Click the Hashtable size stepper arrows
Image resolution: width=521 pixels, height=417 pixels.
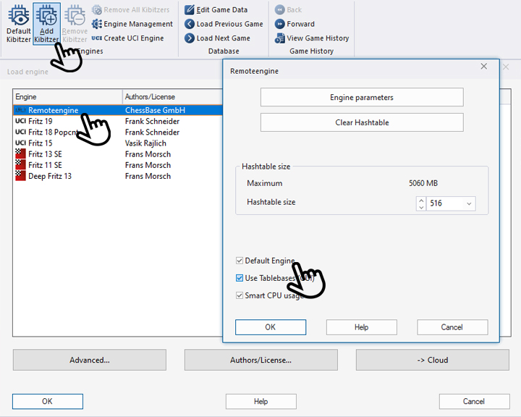[421, 203]
